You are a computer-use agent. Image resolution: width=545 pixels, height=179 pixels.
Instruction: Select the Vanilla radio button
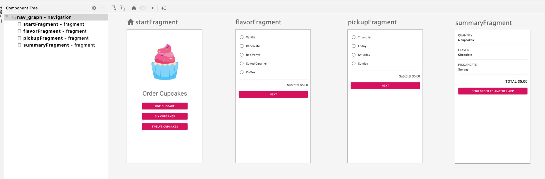tap(242, 37)
